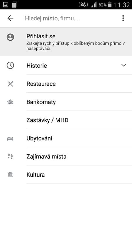The height and width of the screenshot is (236, 132).
Task: Choose the Bankomaty category
Action: click(x=66, y=102)
